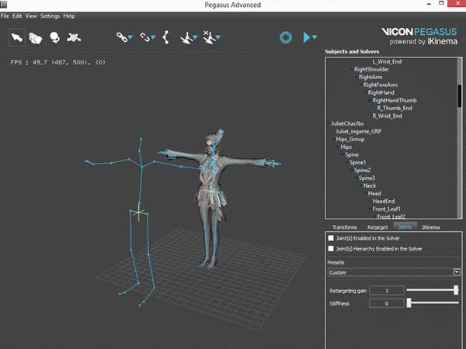Open the Help menu
This screenshot has width=466, height=349.
pyautogui.click(x=69, y=16)
